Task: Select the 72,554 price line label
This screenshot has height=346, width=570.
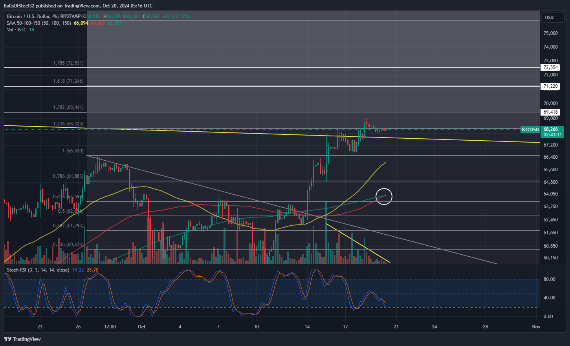Action: (550, 67)
